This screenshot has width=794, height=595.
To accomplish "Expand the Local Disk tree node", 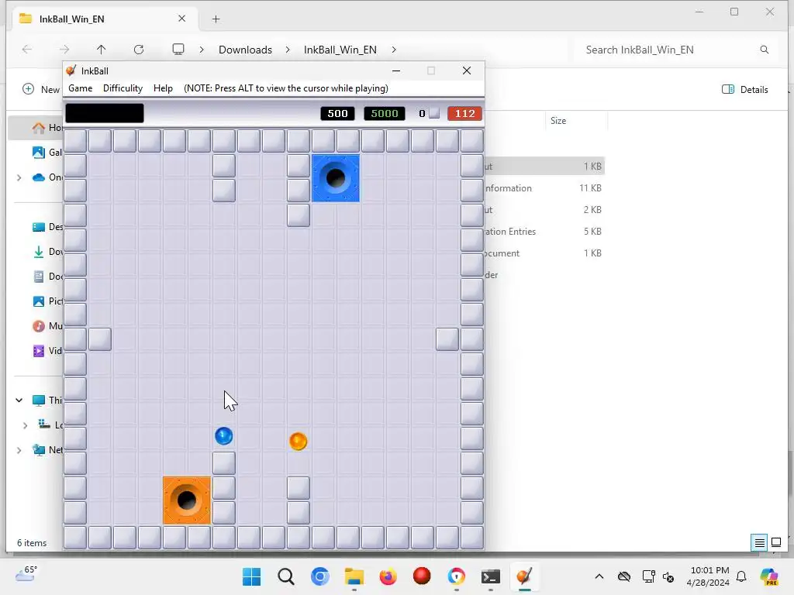I will (25, 425).
